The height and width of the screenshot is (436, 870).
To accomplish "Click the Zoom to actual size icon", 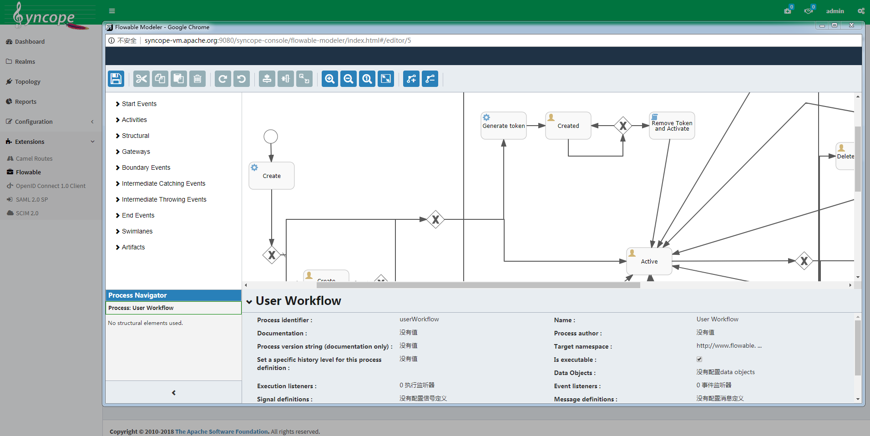I will [367, 79].
